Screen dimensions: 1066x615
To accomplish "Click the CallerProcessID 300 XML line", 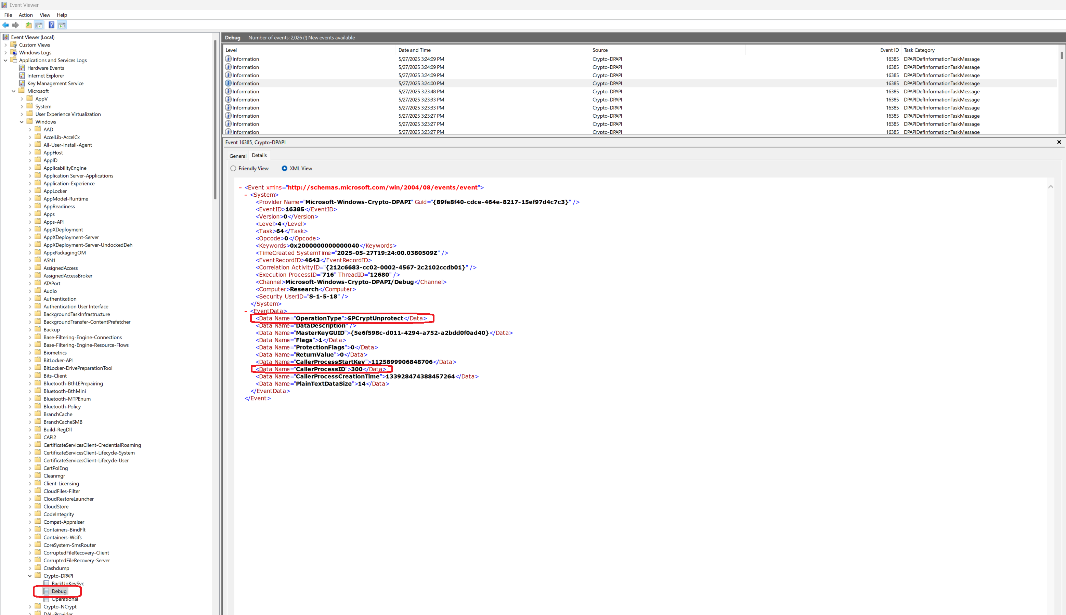I will click(321, 370).
